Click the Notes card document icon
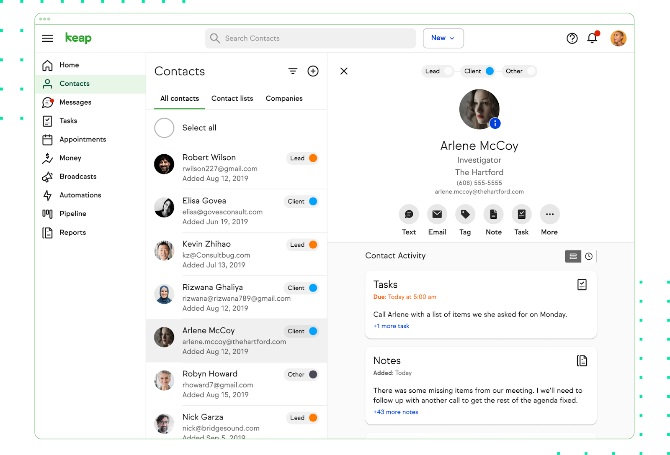Viewport: 670px width, 455px height. point(582,361)
